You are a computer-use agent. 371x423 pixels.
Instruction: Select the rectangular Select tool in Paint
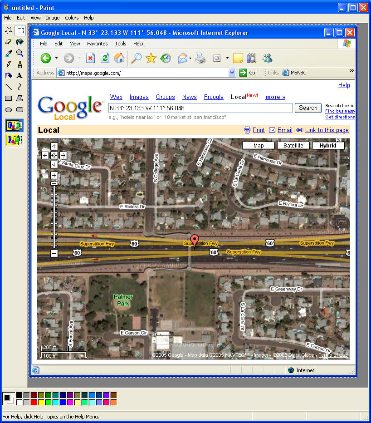(20, 30)
